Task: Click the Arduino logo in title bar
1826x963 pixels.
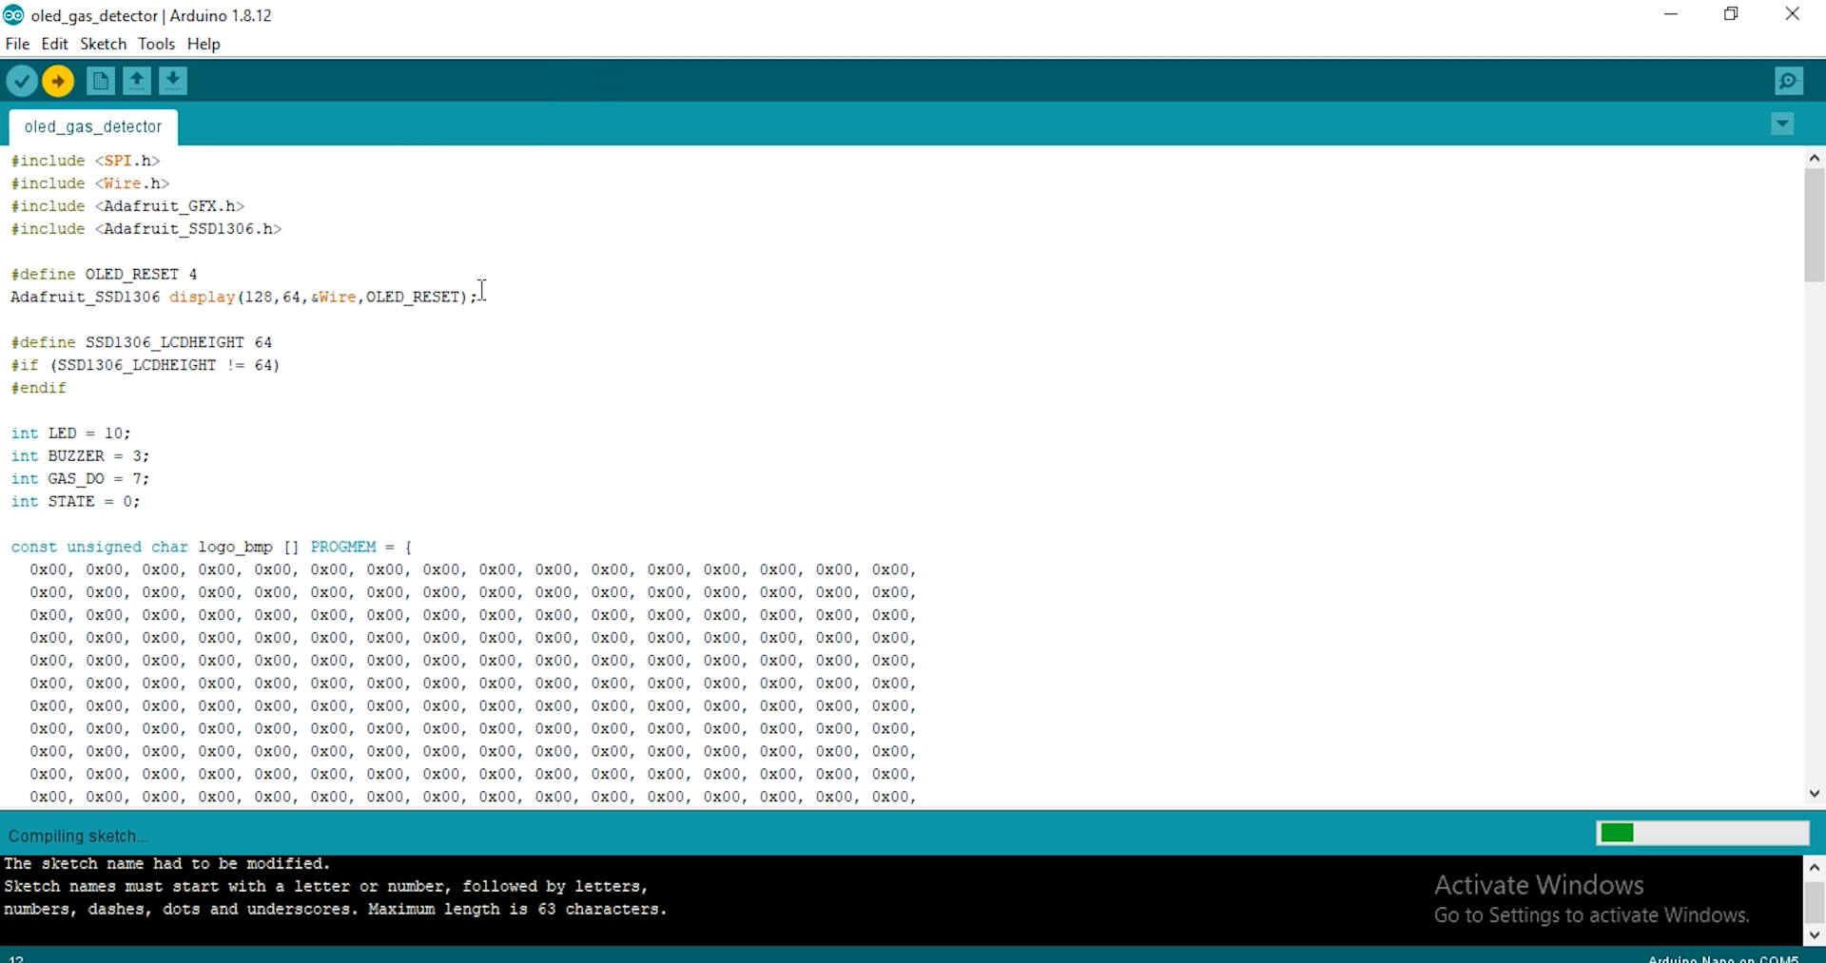Action: click(x=13, y=15)
